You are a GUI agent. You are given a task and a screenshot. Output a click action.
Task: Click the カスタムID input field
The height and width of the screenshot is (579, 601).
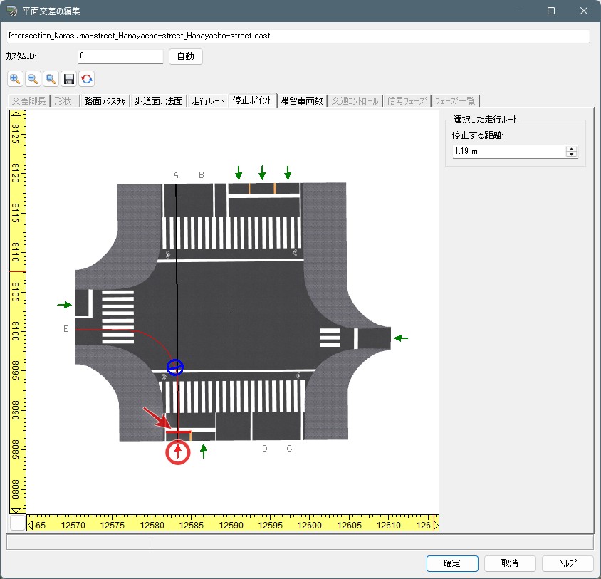120,56
